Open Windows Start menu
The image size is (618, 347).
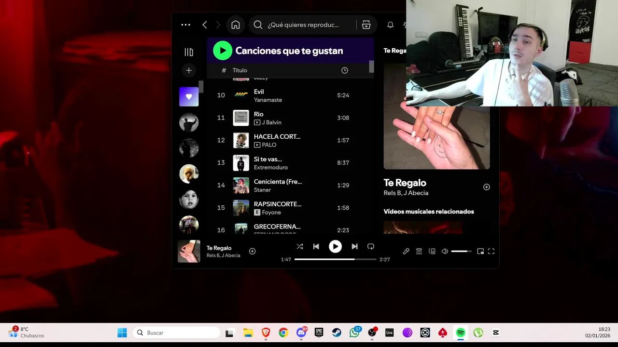click(122, 333)
